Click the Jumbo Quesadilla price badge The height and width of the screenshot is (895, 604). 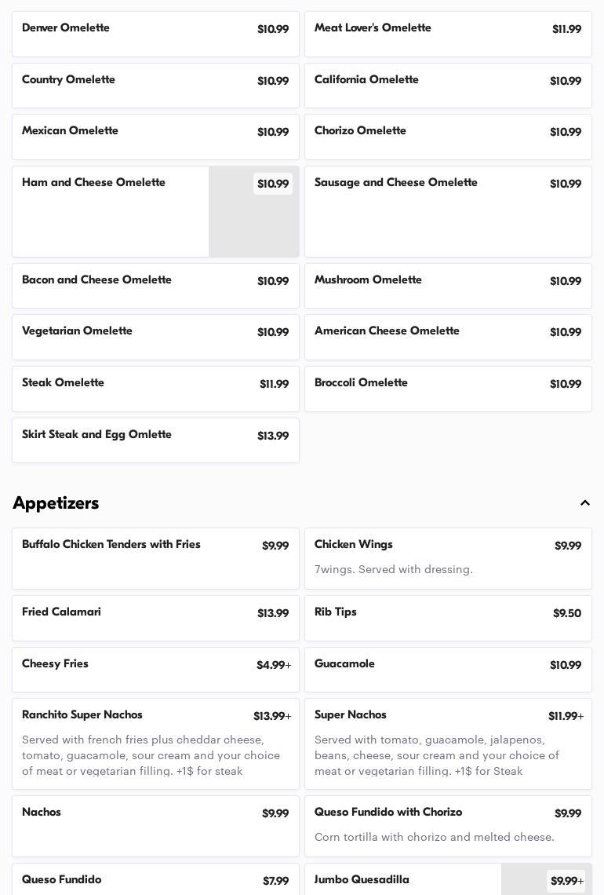click(x=566, y=881)
